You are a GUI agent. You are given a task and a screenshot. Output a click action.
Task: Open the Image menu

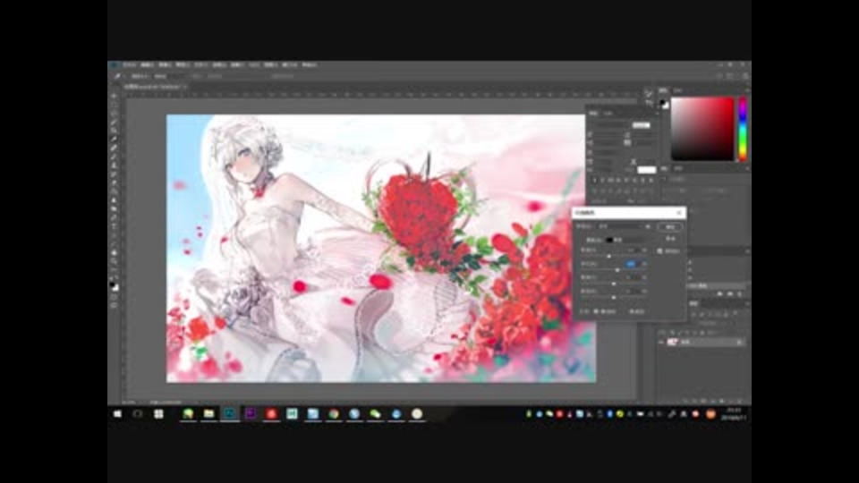[x=165, y=65]
